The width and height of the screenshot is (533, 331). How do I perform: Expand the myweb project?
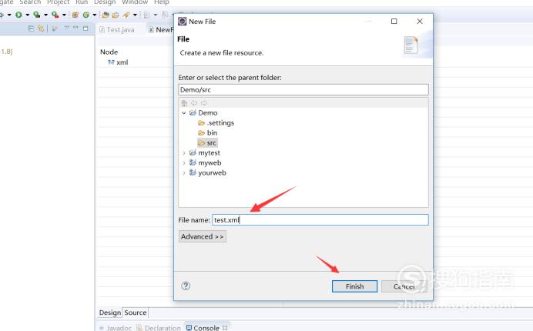pyautogui.click(x=184, y=162)
